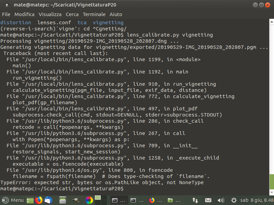Open the Cerca menu
The image size is (274, 205).
point(72,14)
